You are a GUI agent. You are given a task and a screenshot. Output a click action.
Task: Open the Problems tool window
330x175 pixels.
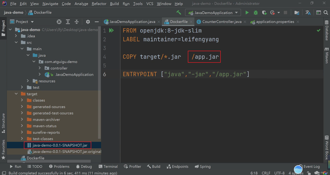click(x=59, y=167)
